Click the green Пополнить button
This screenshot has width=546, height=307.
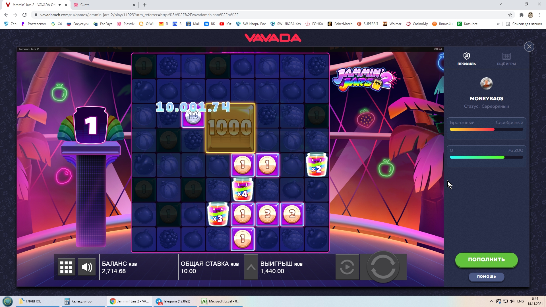click(x=486, y=260)
